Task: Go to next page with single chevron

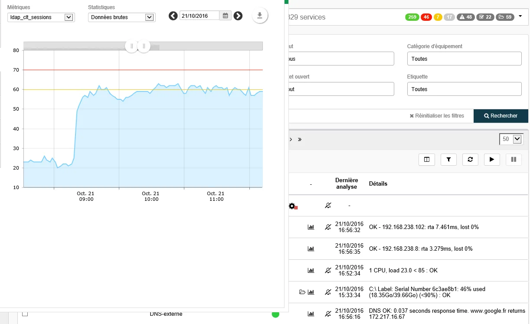Action: point(291,139)
